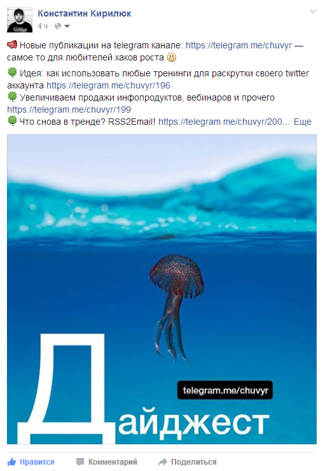Open the main https://telegram.me/chuvyr channel link
The image size is (323, 471).
(x=238, y=45)
